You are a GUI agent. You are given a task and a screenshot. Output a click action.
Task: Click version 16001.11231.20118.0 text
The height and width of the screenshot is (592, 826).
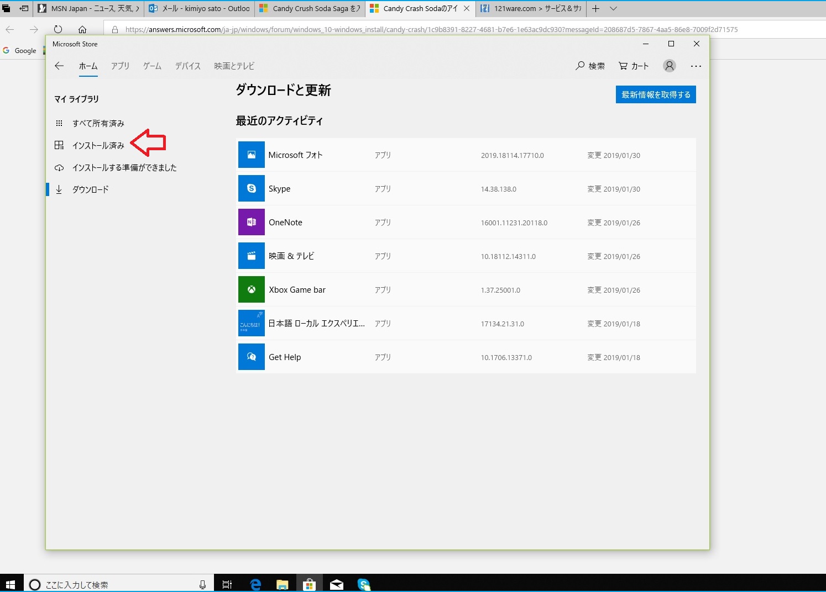click(x=514, y=223)
